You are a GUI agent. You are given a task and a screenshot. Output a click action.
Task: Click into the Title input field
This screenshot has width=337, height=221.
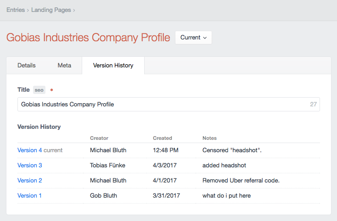click(x=161, y=104)
